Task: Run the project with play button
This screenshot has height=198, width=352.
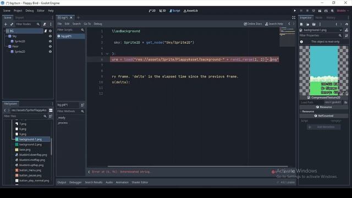Action: pyautogui.click(x=295, y=10)
